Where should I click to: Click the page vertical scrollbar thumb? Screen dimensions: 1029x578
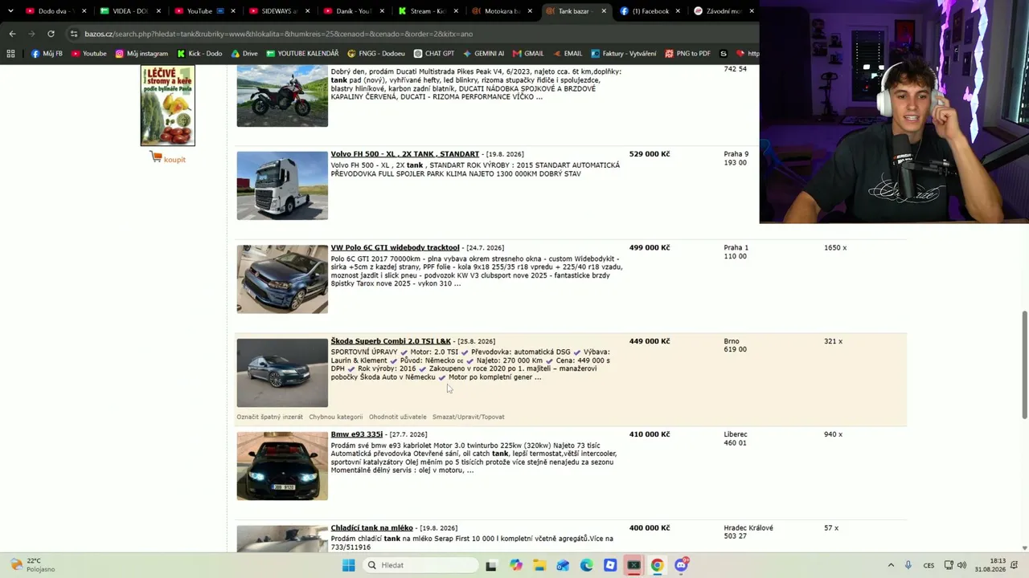click(x=1024, y=364)
